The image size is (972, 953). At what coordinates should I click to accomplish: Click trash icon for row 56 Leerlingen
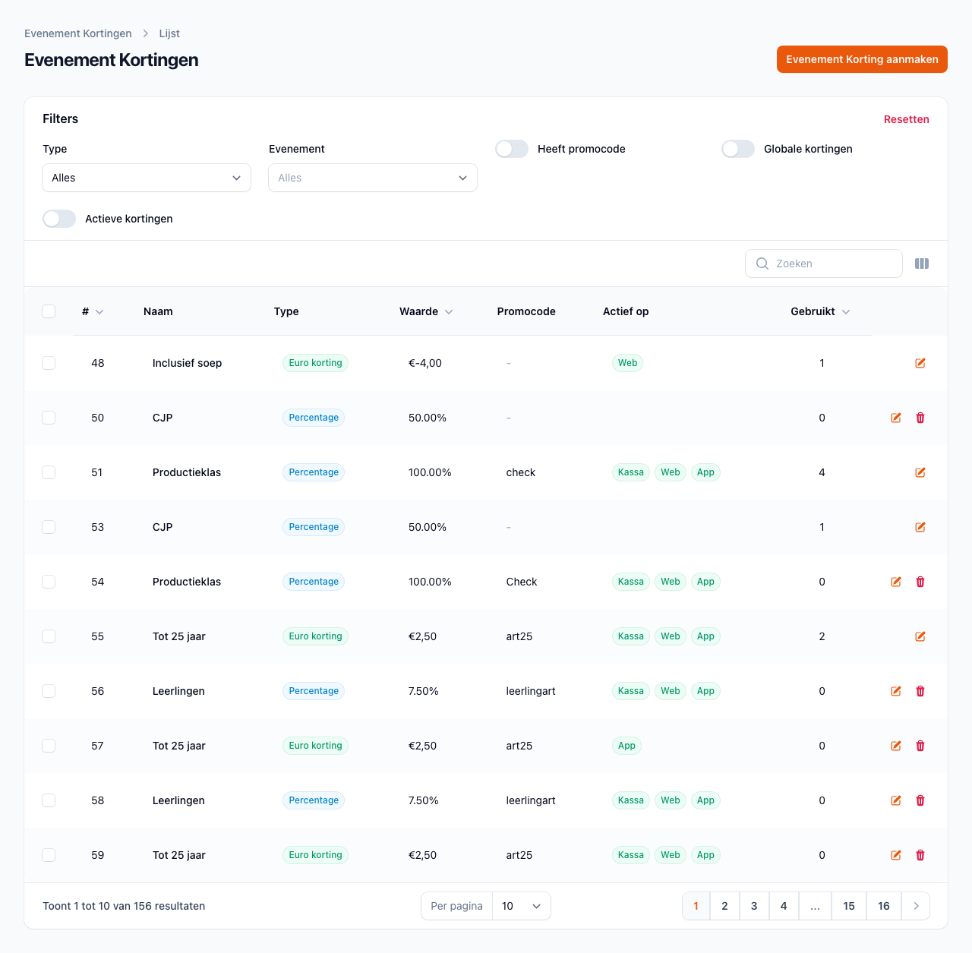920,691
